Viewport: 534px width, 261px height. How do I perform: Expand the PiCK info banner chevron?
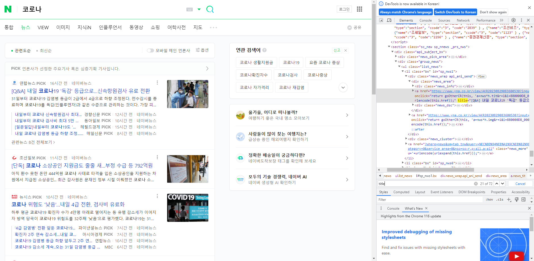pos(207,69)
